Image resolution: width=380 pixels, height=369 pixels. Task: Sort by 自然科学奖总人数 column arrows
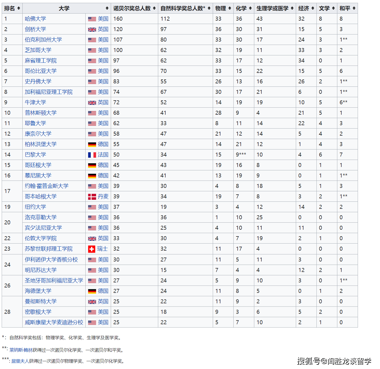point(209,8)
